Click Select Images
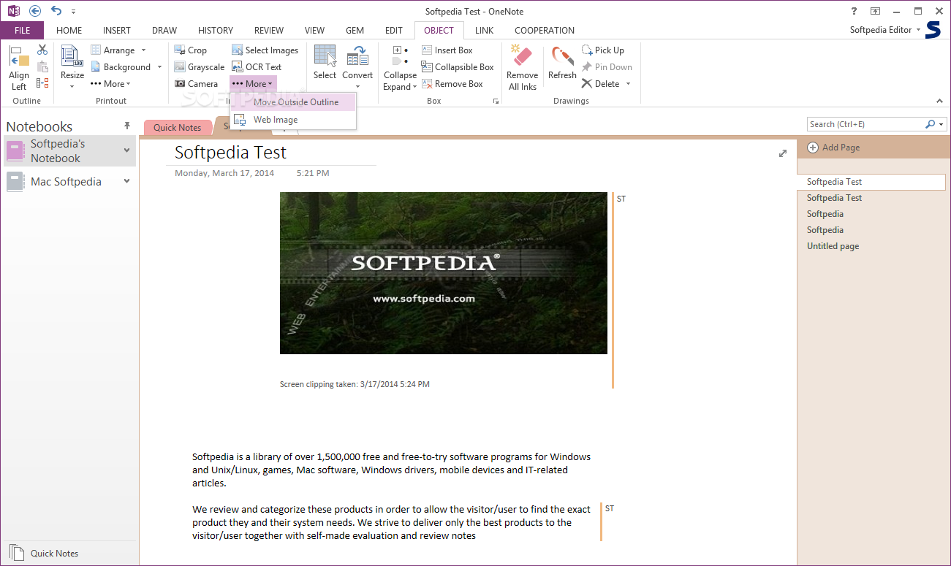 click(x=265, y=50)
